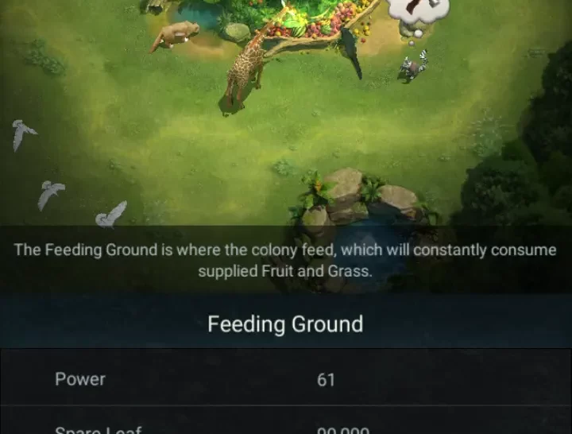Viewport: 572px width, 434px height.
Task: Tap the giraffe at the feeding ground
Action: point(245,72)
